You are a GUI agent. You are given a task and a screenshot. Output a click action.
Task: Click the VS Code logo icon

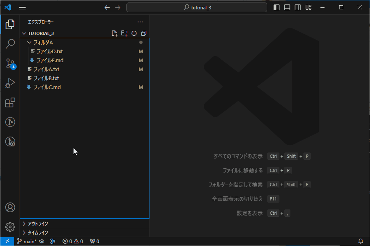(8, 7)
